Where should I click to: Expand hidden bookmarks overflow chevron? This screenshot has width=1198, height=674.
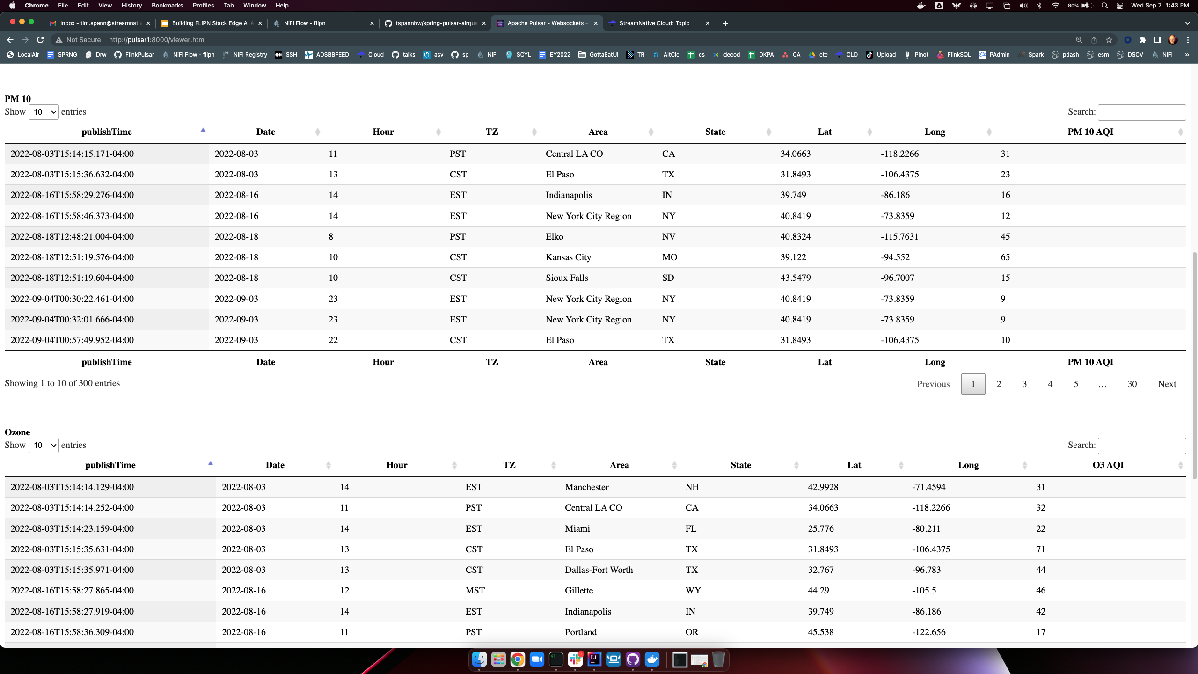pos(1187,55)
